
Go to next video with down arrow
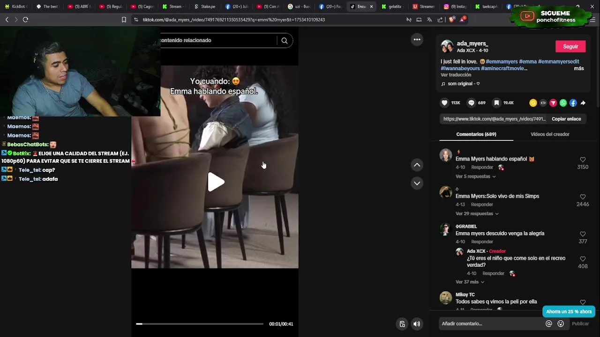417,183
